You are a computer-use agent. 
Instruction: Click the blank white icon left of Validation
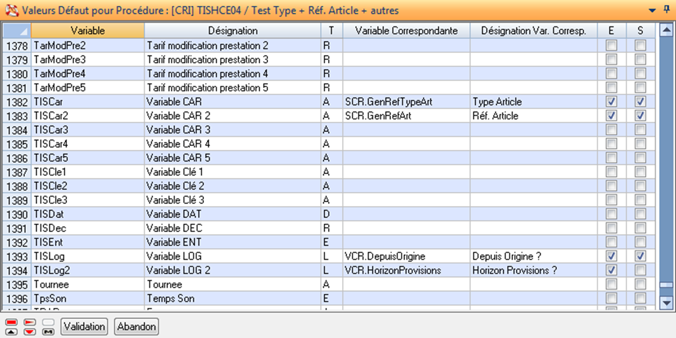coord(48,322)
